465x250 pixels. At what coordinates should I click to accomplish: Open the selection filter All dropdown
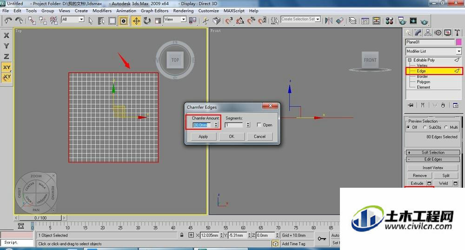coord(81,19)
